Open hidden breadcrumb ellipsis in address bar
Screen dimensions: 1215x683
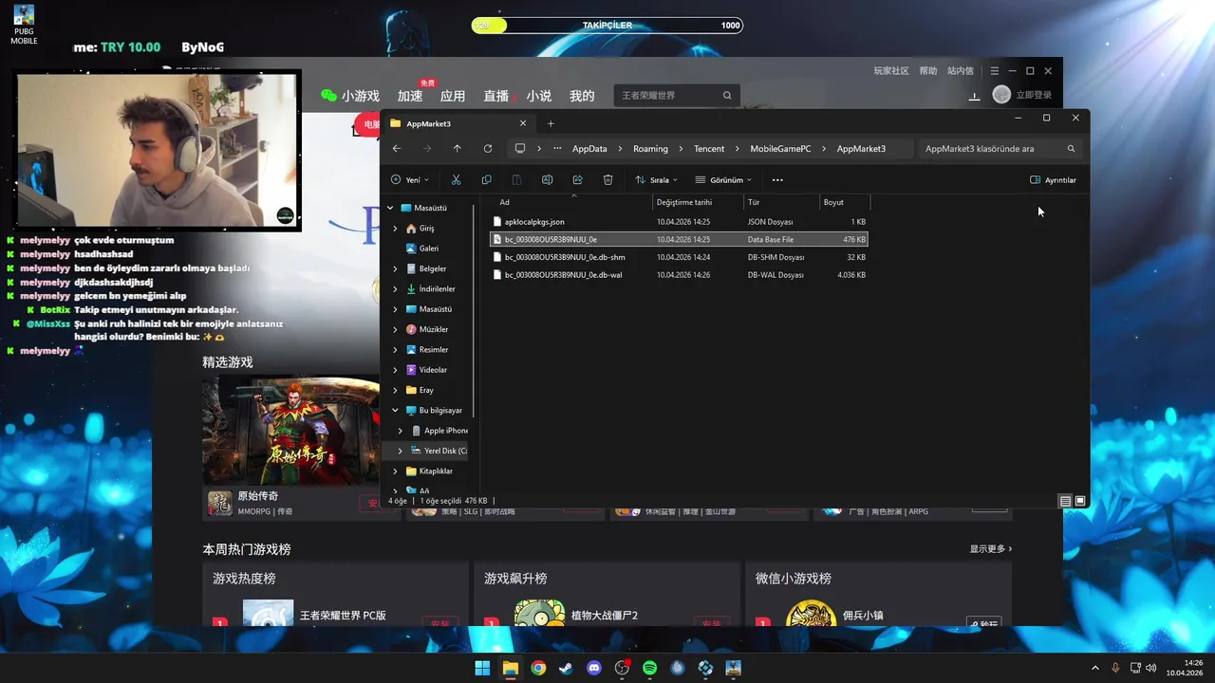[556, 149]
